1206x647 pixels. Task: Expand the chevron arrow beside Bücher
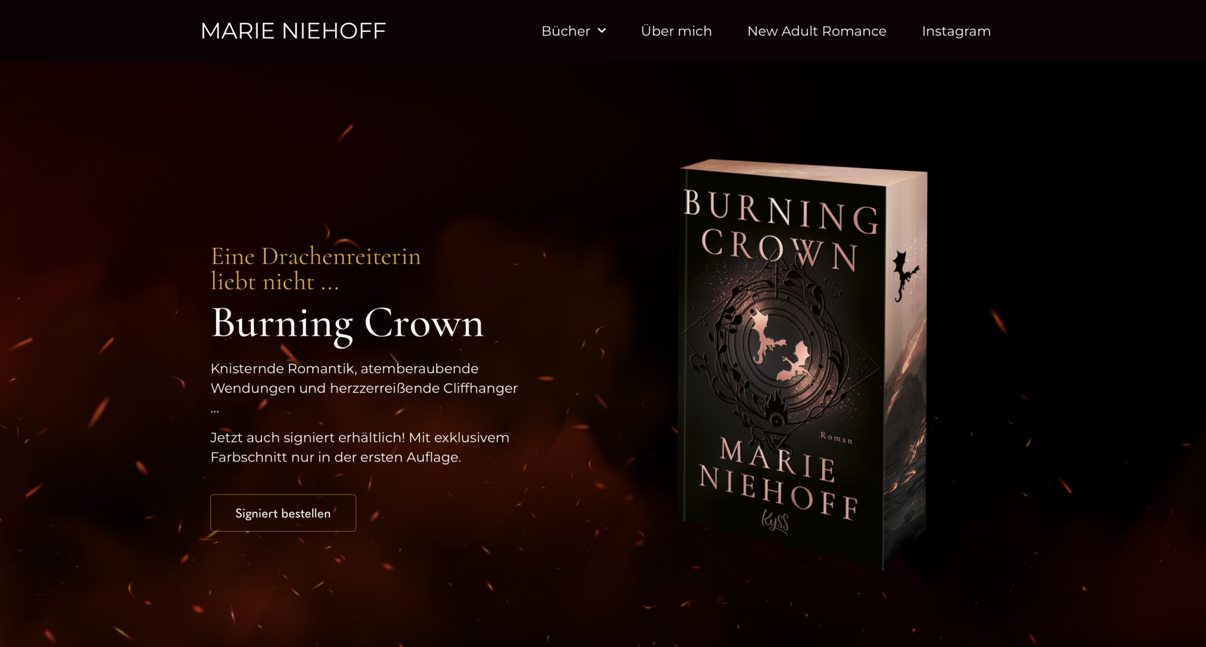(602, 31)
